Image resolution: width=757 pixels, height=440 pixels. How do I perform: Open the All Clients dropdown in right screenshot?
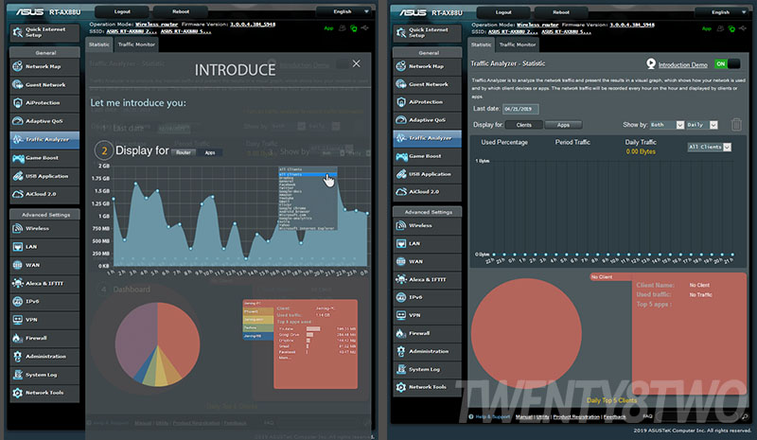pyautogui.click(x=709, y=147)
